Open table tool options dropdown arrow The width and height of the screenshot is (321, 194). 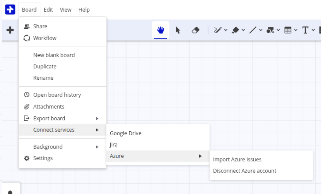tap(296, 30)
